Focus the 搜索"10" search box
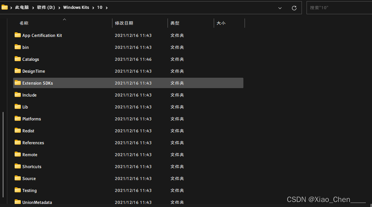Image resolution: width=372 pixels, height=207 pixels. point(340,8)
